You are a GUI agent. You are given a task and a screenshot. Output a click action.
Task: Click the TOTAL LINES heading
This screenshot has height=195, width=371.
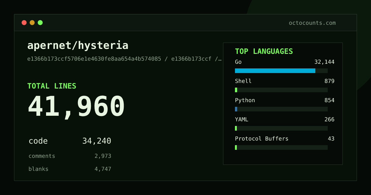52,86
